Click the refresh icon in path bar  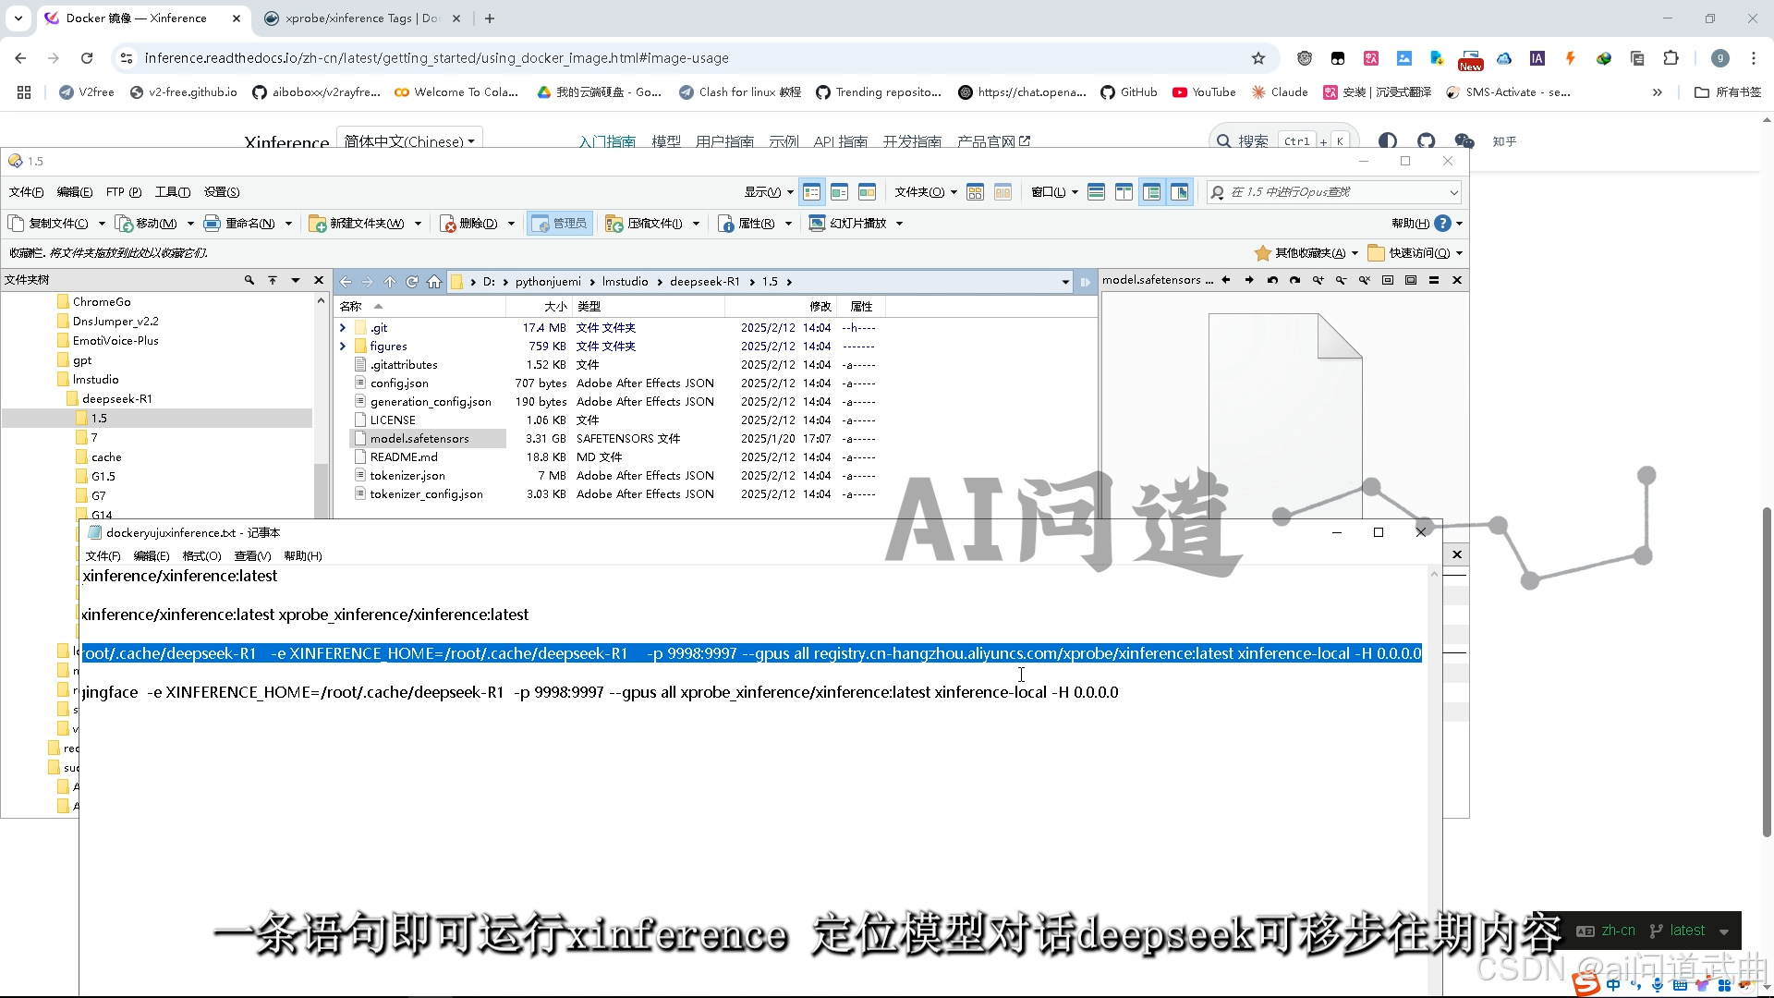412,282
